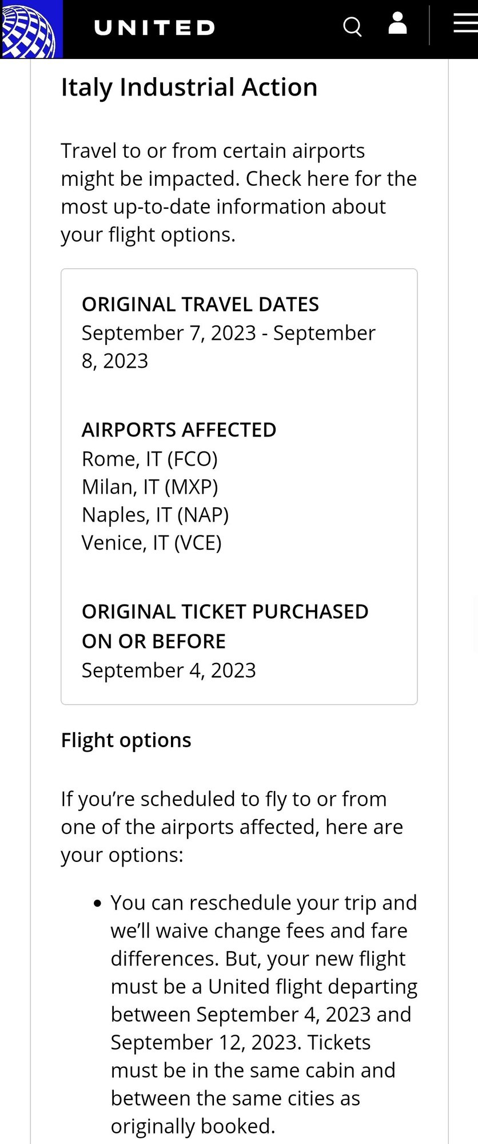Select the Venice, IT (VCE) line
Viewport: 478px width, 1144px height.
pos(152,542)
